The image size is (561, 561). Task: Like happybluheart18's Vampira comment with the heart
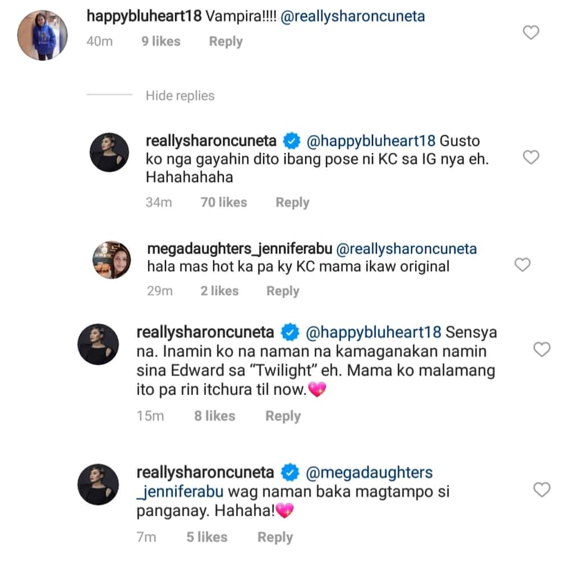click(531, 33)
